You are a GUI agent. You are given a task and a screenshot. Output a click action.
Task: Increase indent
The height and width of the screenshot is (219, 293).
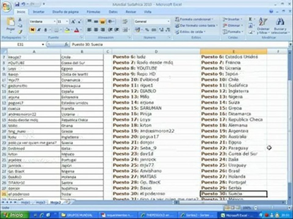117,30
